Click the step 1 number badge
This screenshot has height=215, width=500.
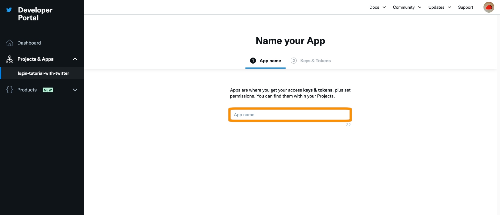[253, 61]
